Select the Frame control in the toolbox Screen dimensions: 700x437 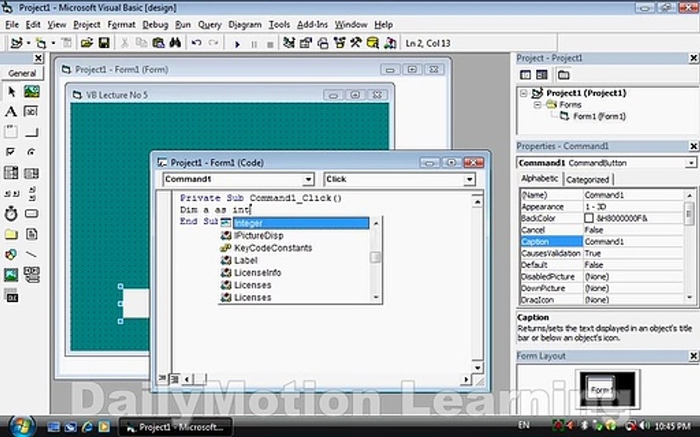coord(11,132)
